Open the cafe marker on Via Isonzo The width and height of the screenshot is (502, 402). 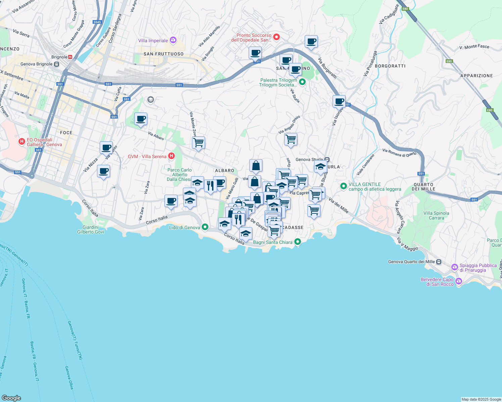coord(339,102)
